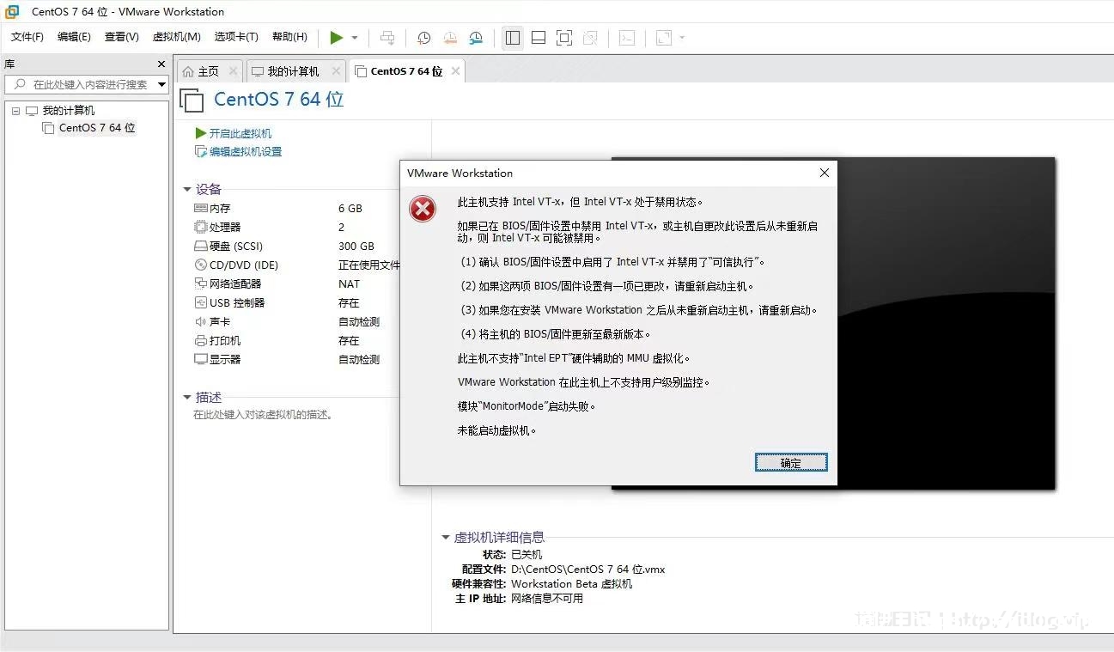
Task: Open the 帮助(H) menu
Action: click(x=289, y=37)
